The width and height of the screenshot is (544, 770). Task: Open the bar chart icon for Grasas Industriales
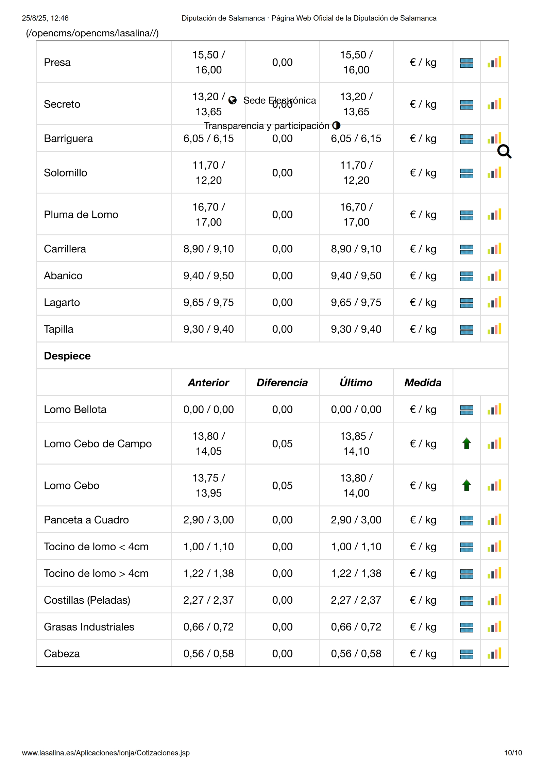(x=494, y=626)
